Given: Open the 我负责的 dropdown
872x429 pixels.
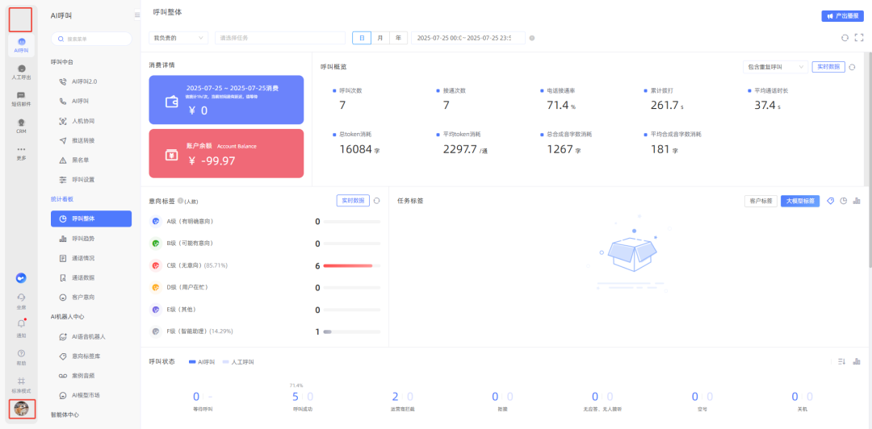Looking at the screenshot, I should [x=178, y=38].
